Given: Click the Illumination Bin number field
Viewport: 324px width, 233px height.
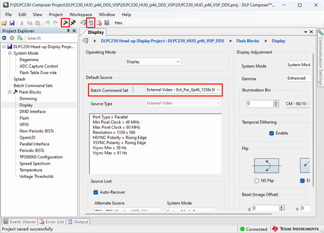Looking at the screenshot, I should (x=260, y=104).
